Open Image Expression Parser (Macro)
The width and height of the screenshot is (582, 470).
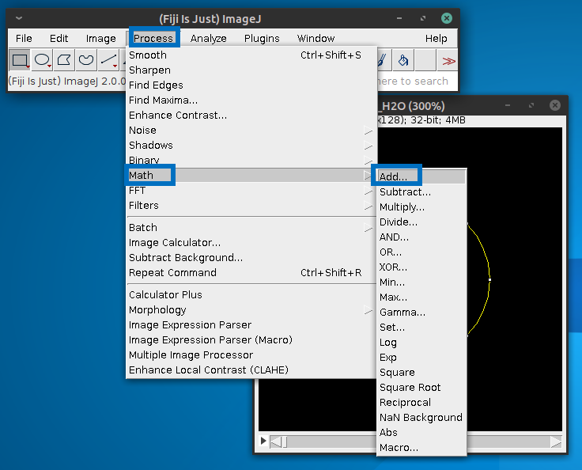click(x=251, y=340)
